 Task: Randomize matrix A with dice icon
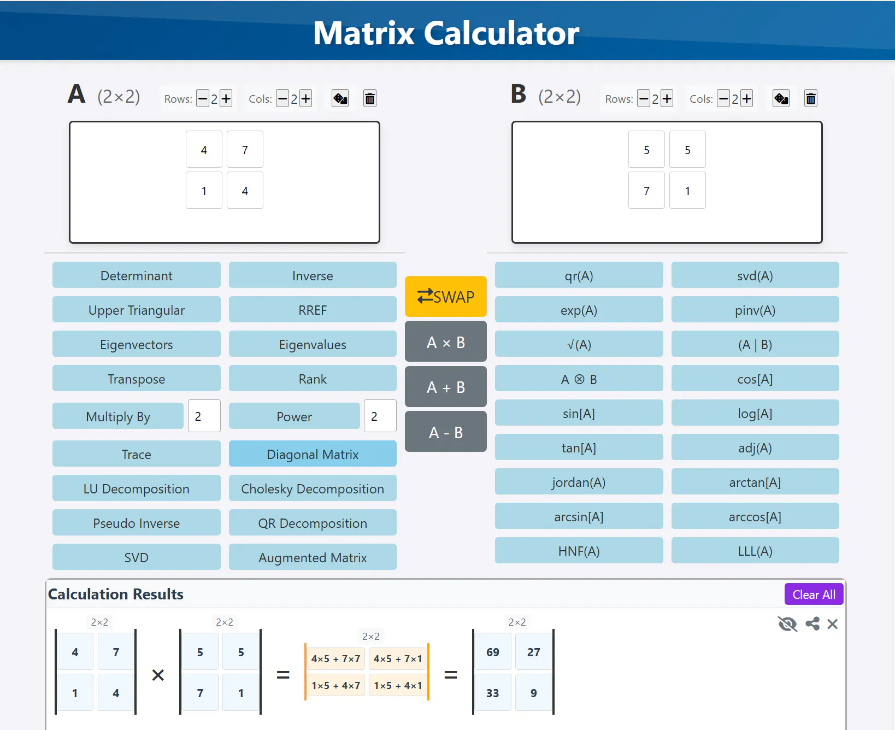coord(340,98)
